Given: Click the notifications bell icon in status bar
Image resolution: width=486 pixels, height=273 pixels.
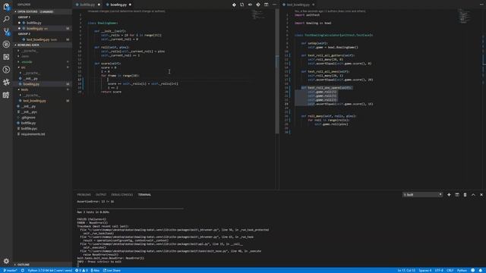Looking at the screenshot, I should [481, 271].
